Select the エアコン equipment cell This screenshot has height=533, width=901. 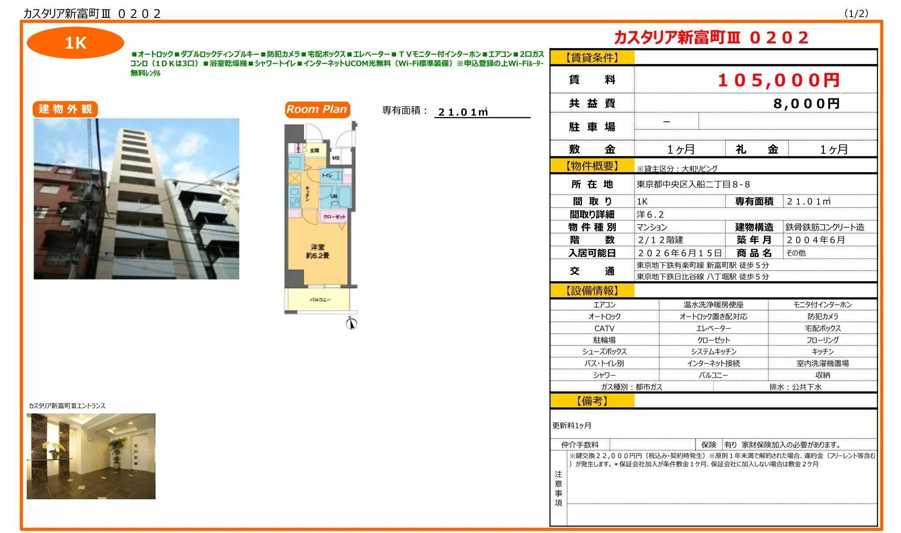(x=605, y=304)
